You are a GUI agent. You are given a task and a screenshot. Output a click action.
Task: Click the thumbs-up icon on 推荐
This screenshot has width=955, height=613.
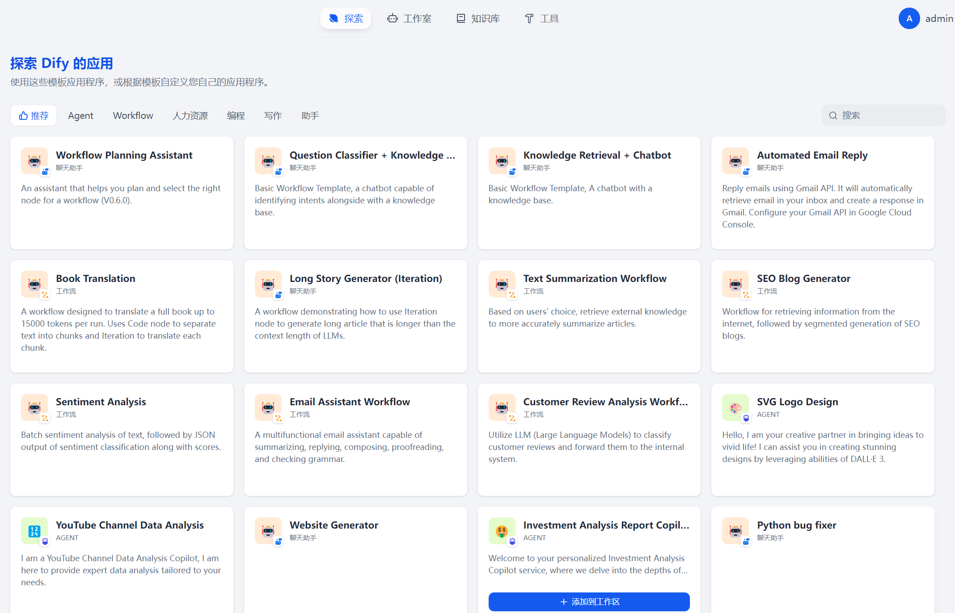tap(23, 116)
